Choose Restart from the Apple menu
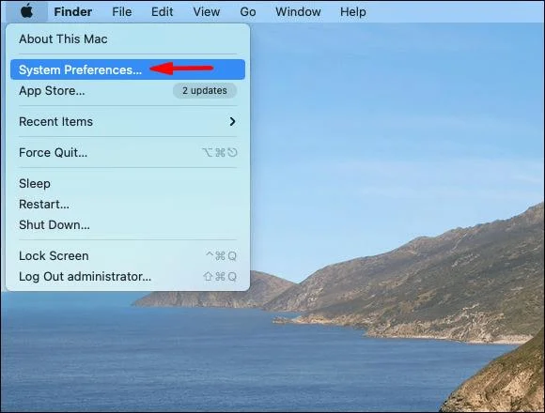545x413 pixels. pyautogui.click(x=128, y=204)
